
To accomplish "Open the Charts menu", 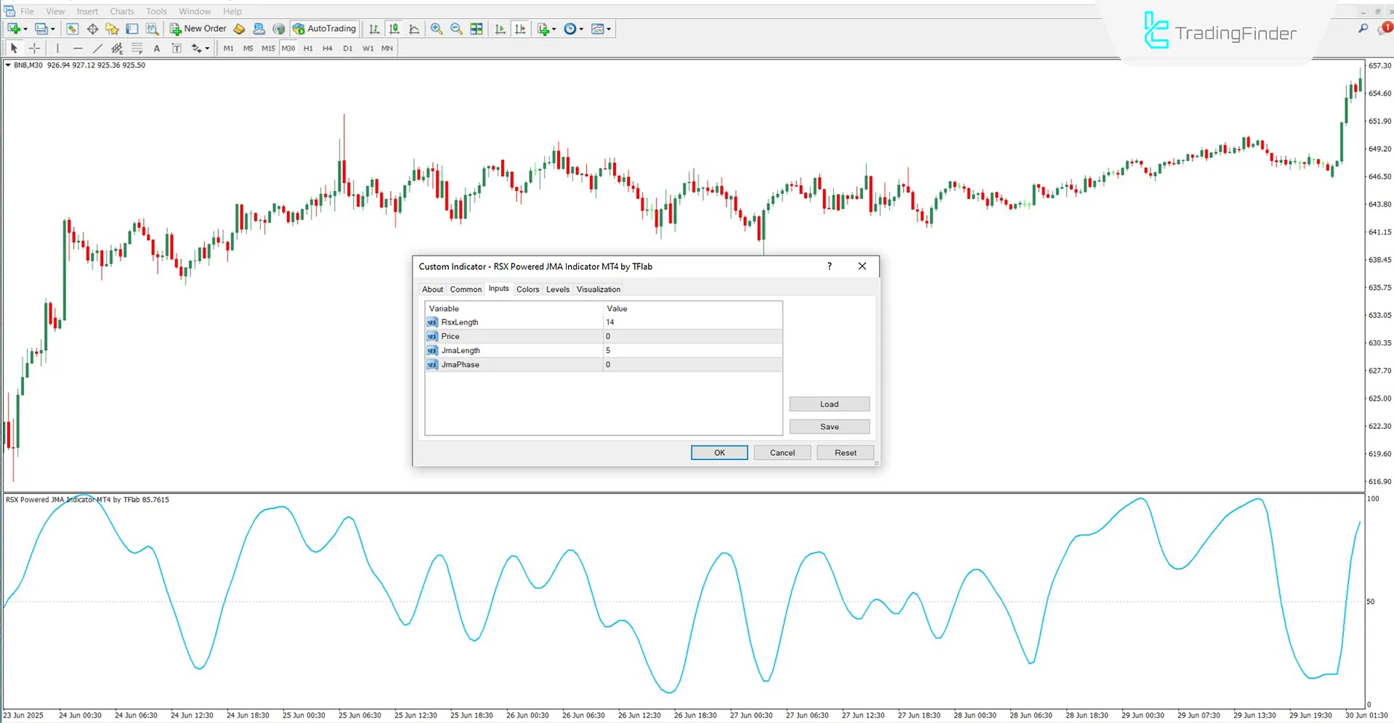I will point(121,11).
